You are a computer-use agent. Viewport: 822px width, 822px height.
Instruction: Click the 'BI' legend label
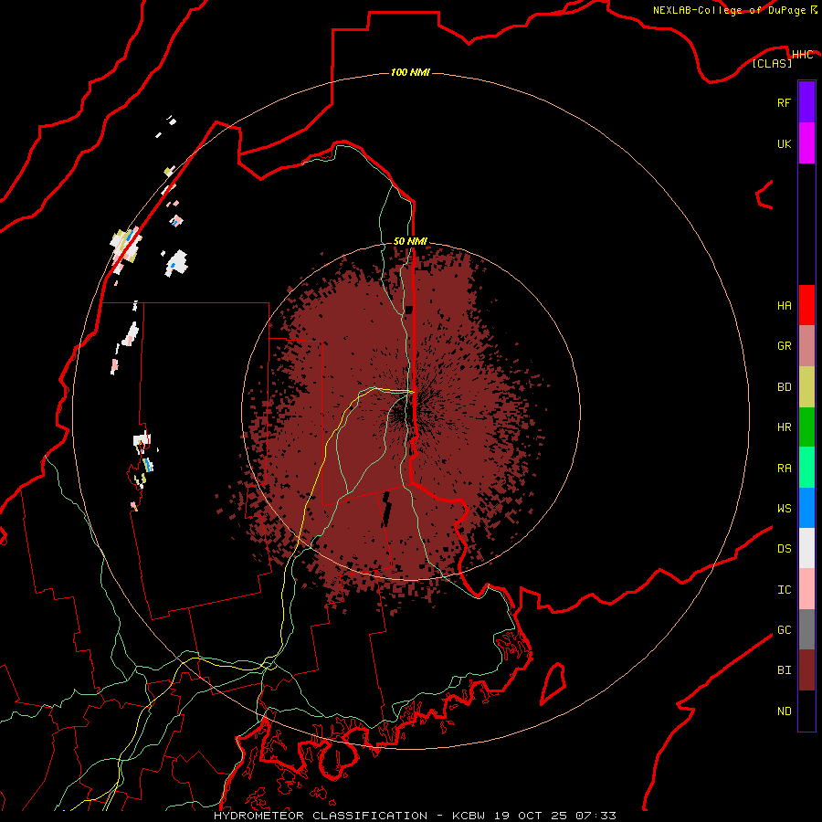click(784, 670)
